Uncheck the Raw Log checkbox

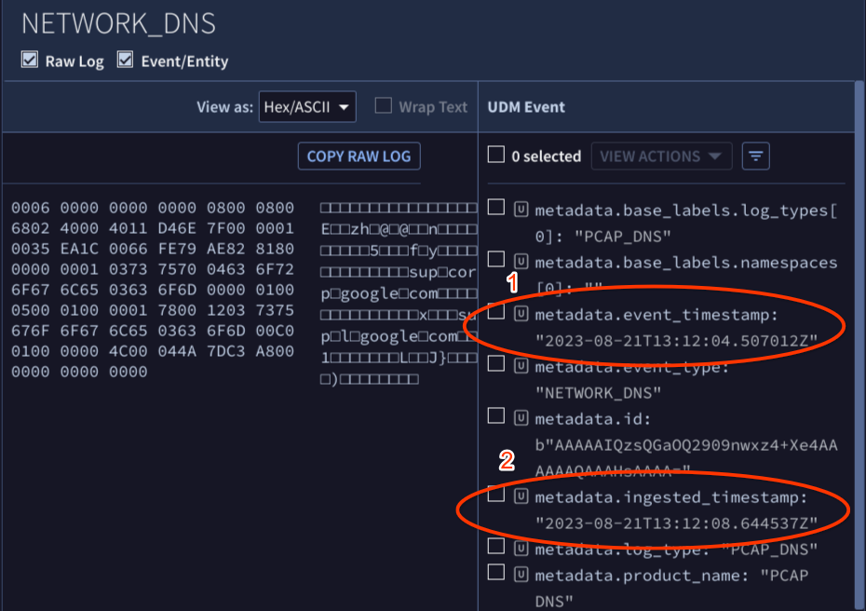[x=29, y=58]
